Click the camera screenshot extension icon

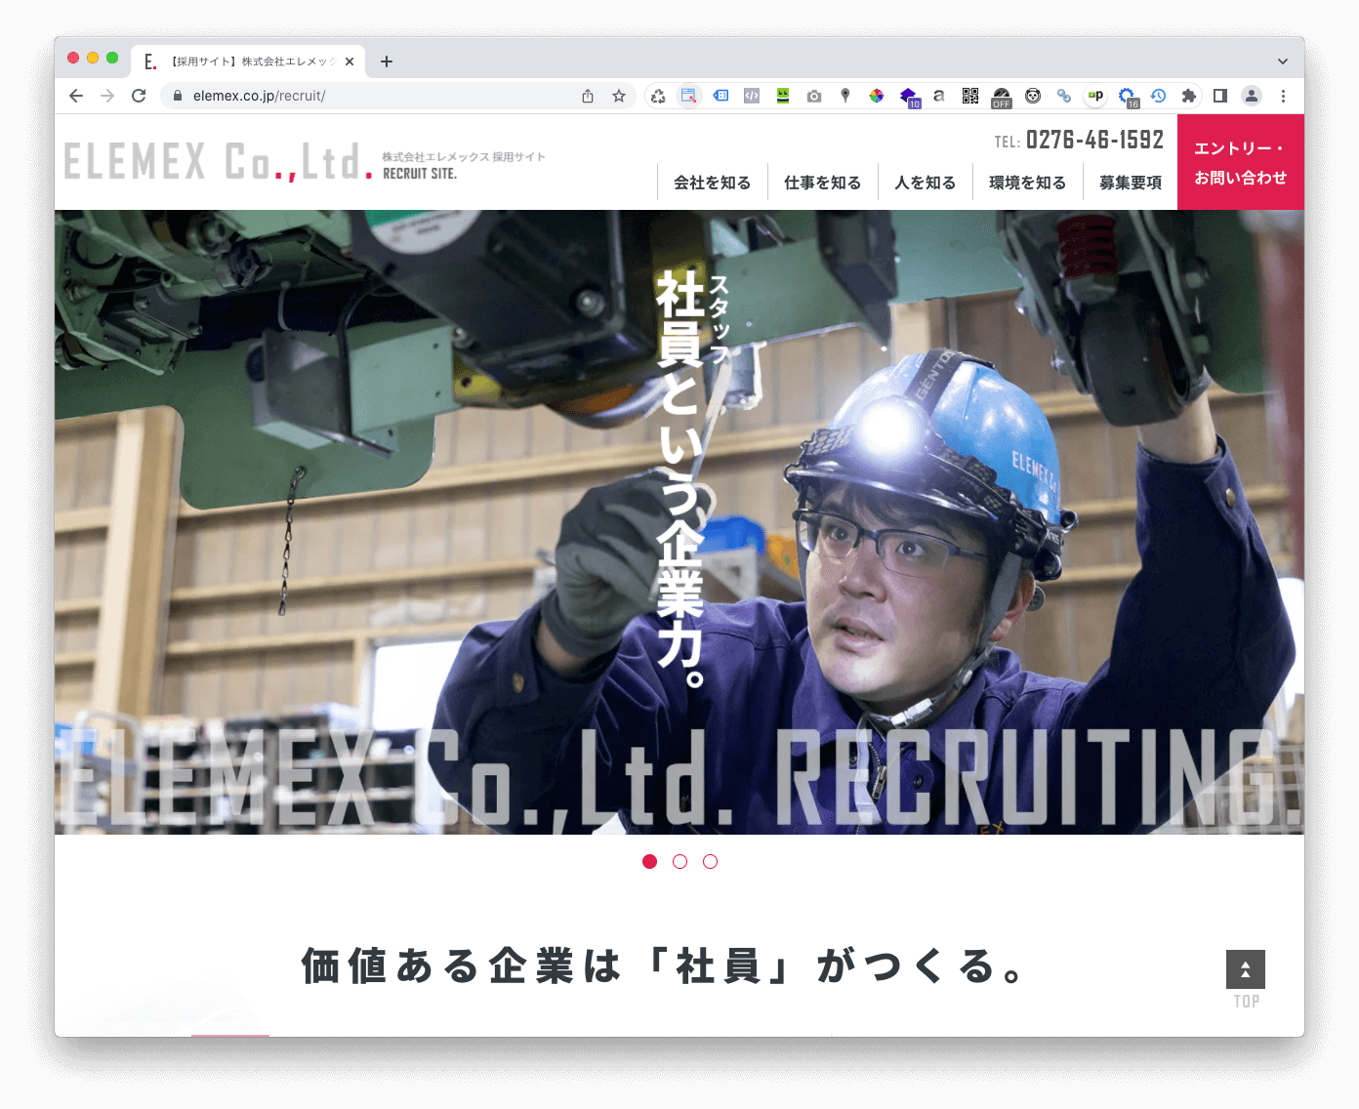[814, 96]
